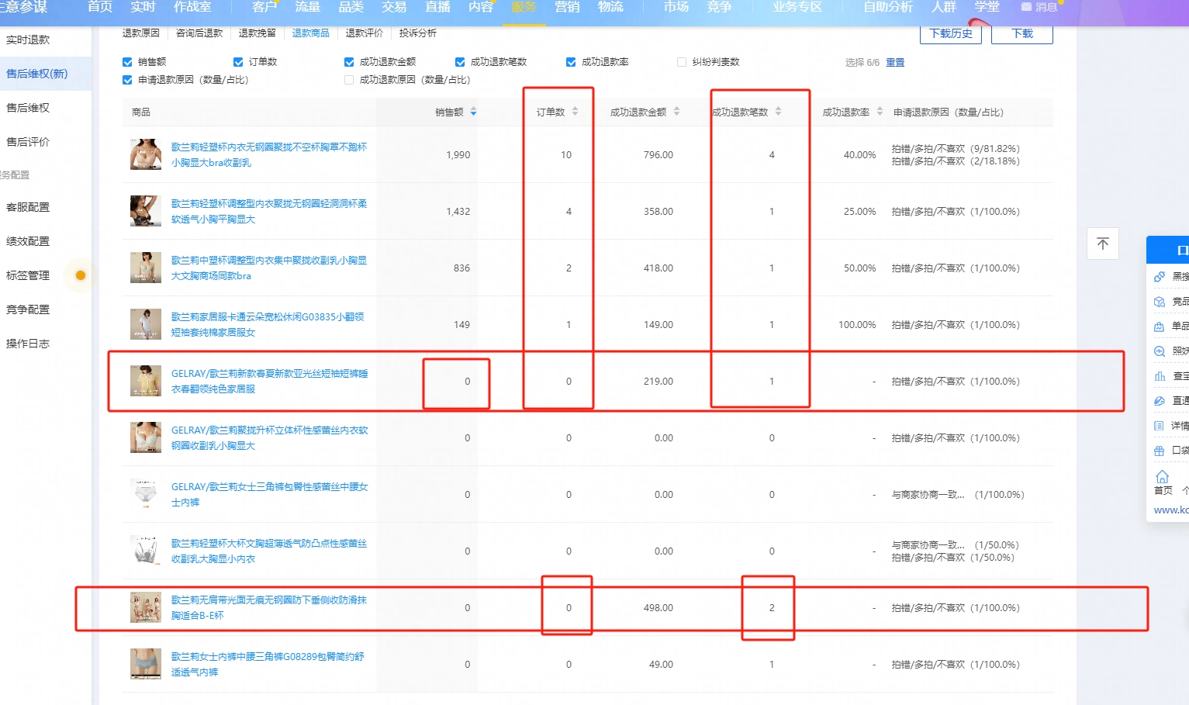This screenshot has height=705, width=1189.
Task: Click the gift icon in side panel
Action: coord(1160,451)
